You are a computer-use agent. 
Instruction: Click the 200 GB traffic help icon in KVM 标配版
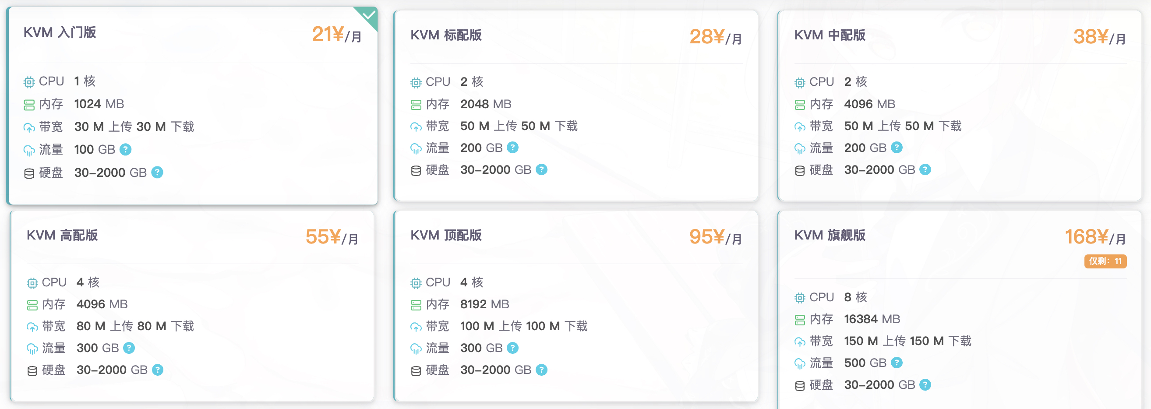click(512, 147)
